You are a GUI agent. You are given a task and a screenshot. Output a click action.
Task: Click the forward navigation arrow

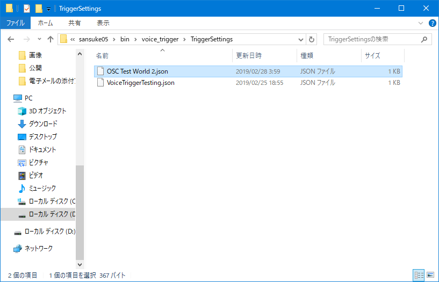pyautogui.click(x=26, y=39)
